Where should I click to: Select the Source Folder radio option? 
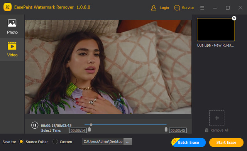[21, 142]
